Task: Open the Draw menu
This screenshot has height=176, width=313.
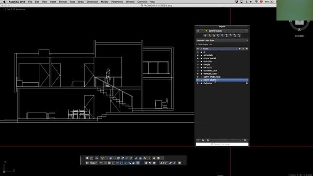Action: (81, 2)
